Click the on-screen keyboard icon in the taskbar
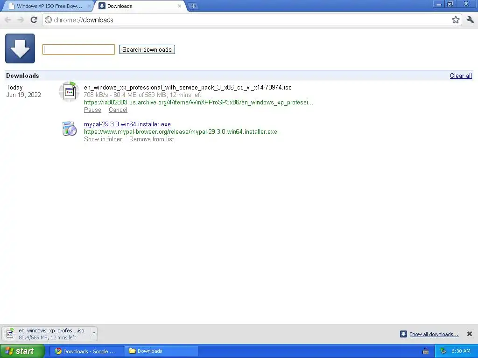This screenshot has width=478, height=358. point(426,351)
